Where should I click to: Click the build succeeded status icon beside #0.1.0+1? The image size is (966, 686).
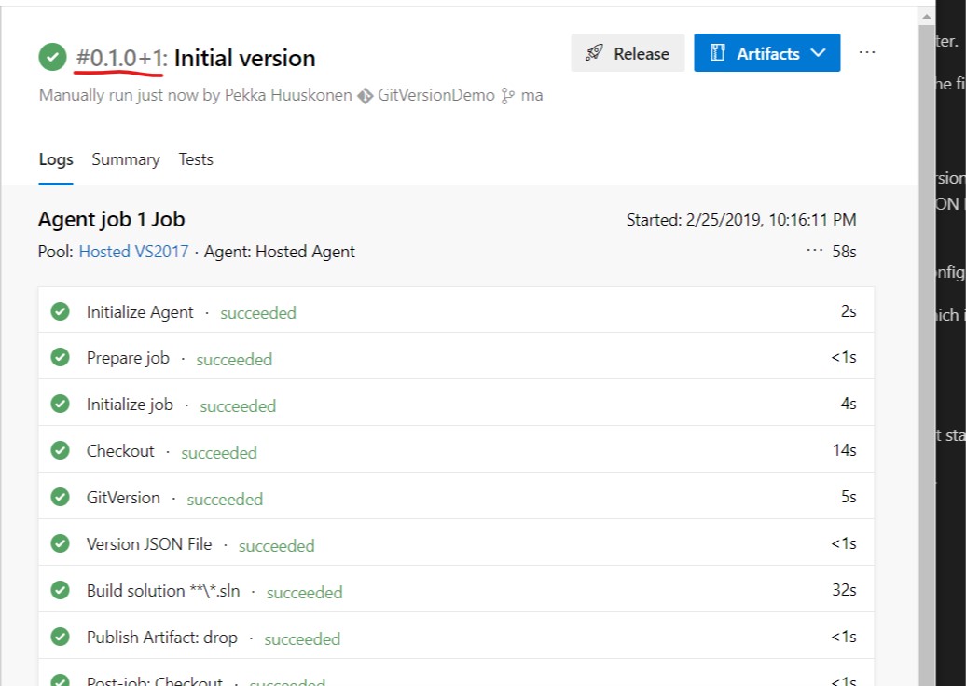[52, 57]
